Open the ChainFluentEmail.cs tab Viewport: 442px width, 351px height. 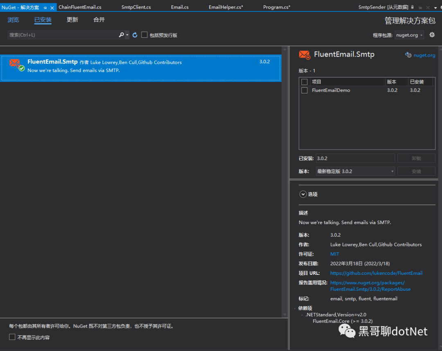click(80, 7)
